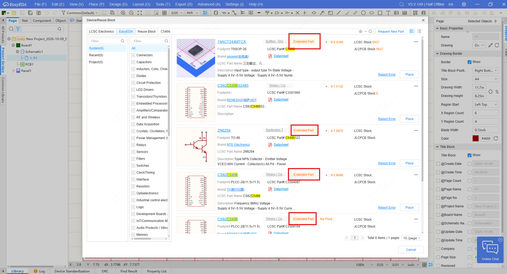Select the Text tool icon
This screenshot has height=274, width=507.
[x=388, y=13]
